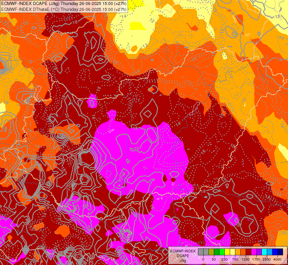
Task: Click the legend tick value 1750
Action: (256, 259)
